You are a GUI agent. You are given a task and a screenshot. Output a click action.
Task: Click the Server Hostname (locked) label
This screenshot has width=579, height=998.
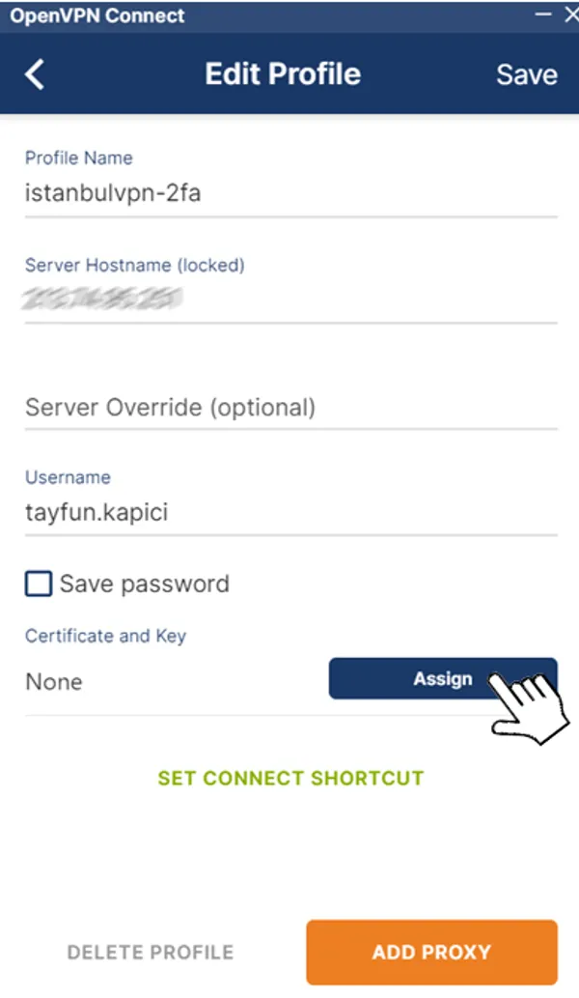(134, 265)
